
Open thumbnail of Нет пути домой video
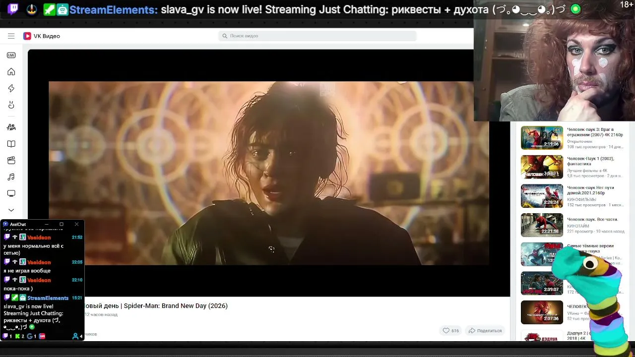(542, 196)
